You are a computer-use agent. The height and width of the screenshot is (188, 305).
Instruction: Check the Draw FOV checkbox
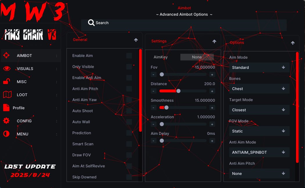129,155
